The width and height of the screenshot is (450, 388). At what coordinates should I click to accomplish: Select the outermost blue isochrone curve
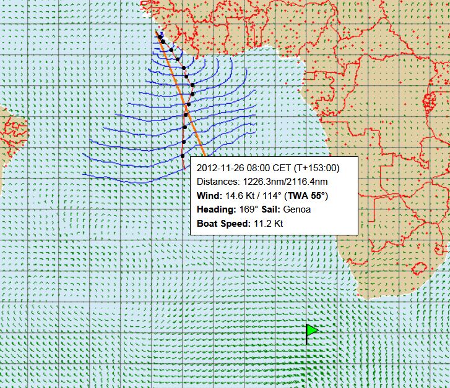pyautogui.click(x=124, y=177)
